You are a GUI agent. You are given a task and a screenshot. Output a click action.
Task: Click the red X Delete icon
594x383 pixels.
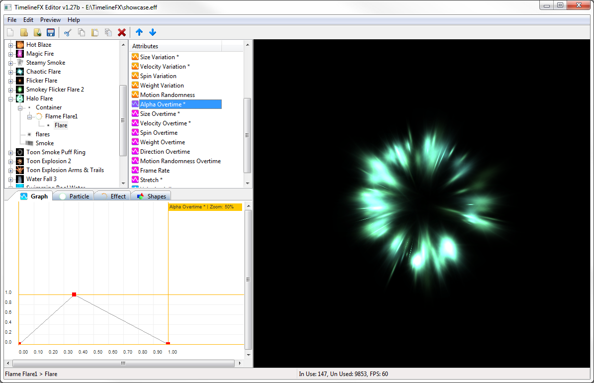122,33
